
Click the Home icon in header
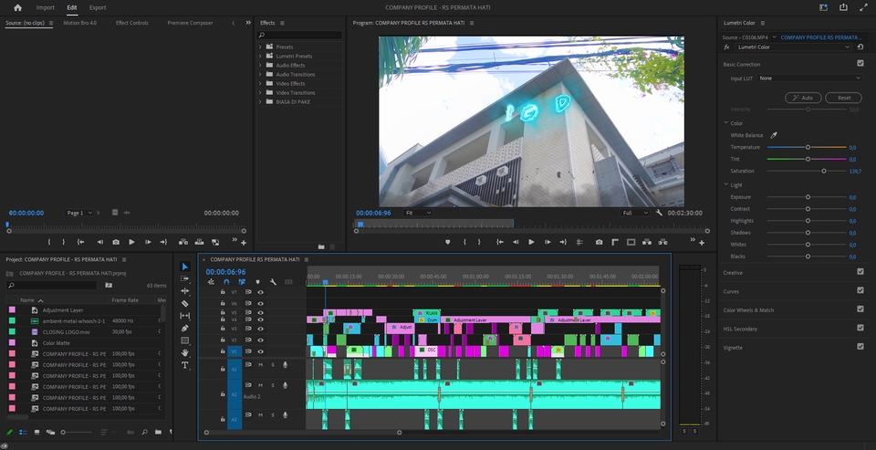(18, 8)
